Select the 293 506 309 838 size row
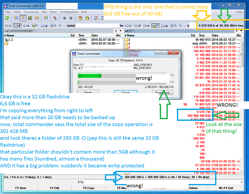 [199, 116]
